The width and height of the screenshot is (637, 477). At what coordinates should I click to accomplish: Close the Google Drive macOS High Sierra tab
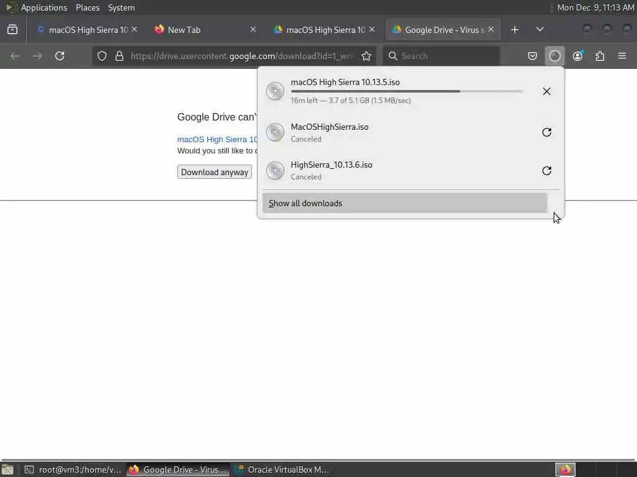click(x=372, y=30)
